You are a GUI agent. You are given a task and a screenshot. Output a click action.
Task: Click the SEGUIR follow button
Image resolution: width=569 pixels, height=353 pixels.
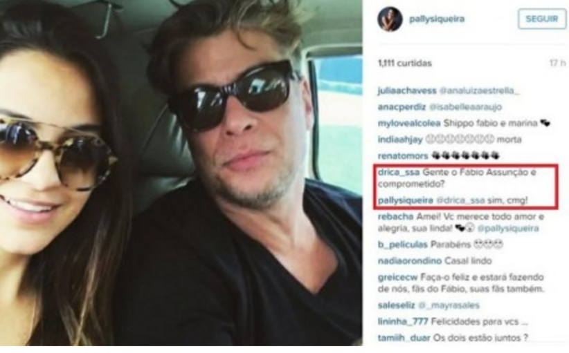coord(542,19)
